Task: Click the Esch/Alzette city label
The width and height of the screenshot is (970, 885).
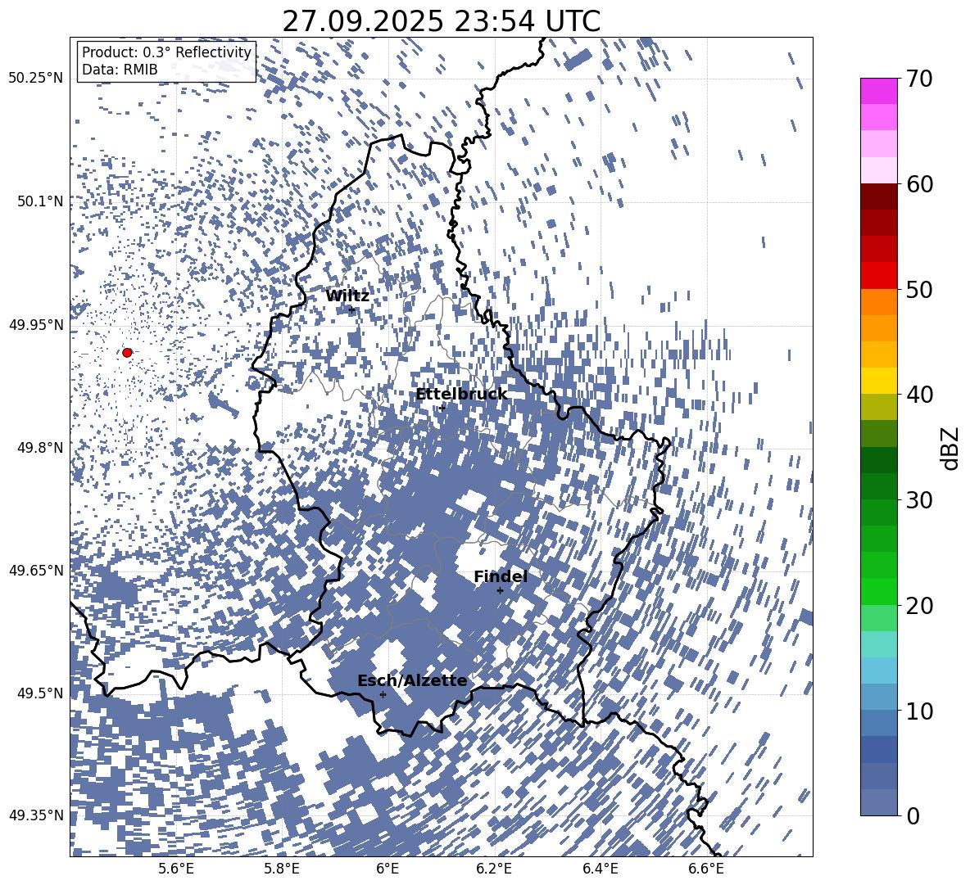Action: tap(412, 680)
